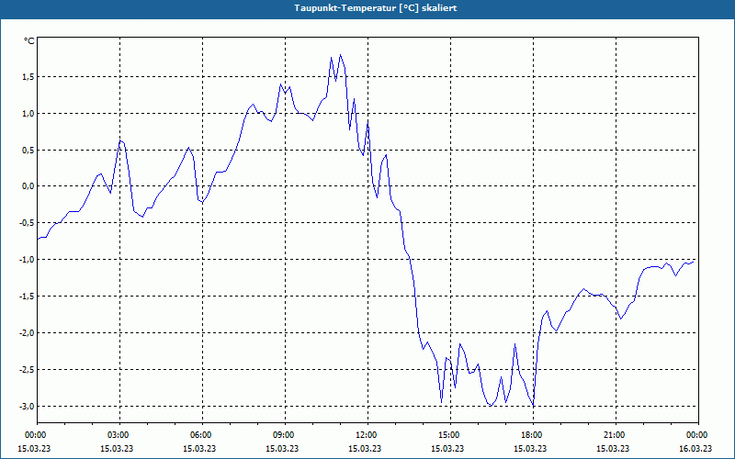Image resolution: width=735 pixels, height=459 pixels.
Task: Click the 21:00 time label
Action: click(x=616, y=435)
